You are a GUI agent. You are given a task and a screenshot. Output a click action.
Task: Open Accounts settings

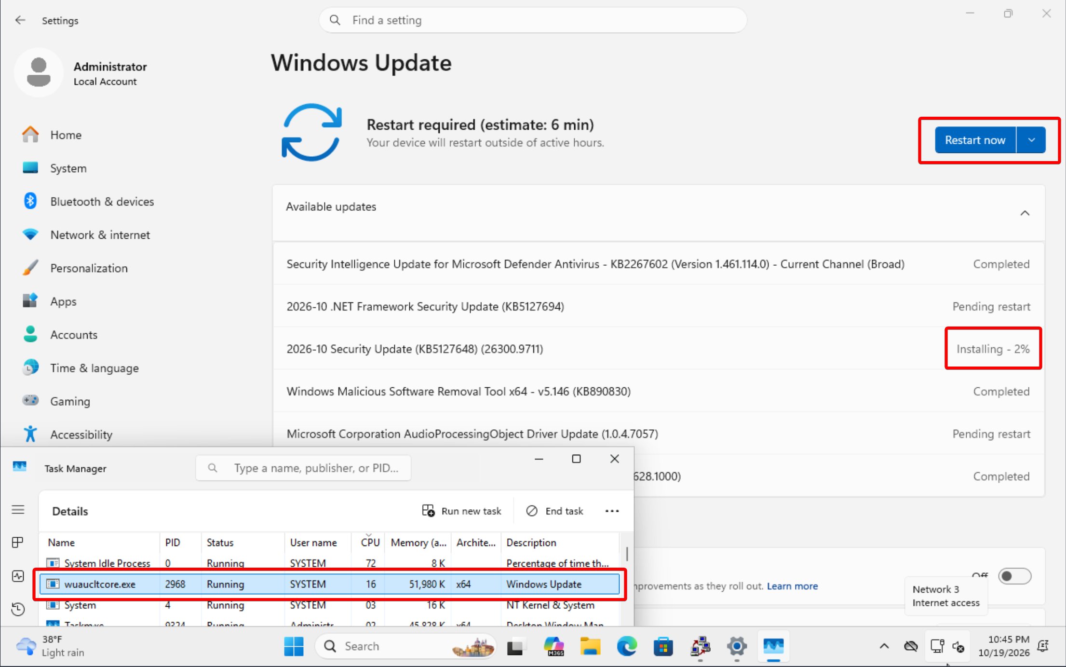(x=74, y=335)
